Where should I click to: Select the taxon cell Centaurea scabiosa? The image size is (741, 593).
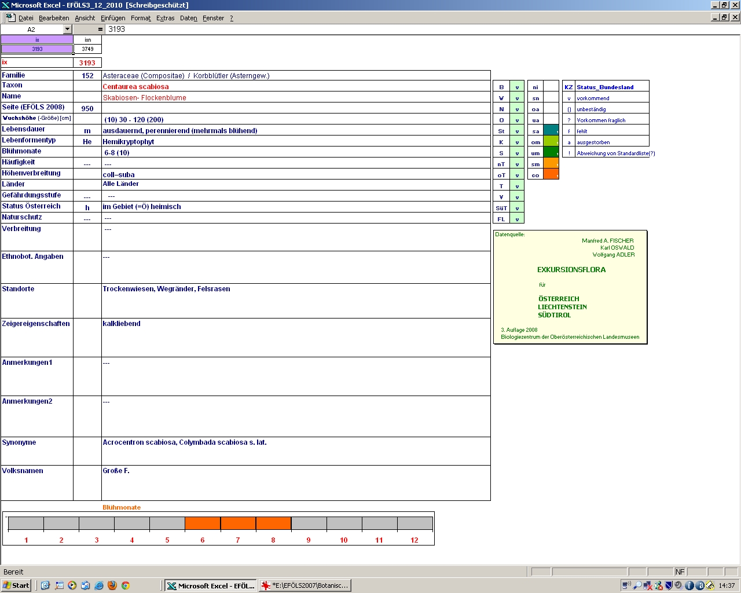tap(296, 86)
